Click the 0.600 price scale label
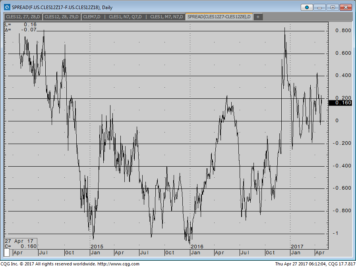The height and width of the screenshot is (267, 356). pyautogui.click(x=343, y=53)
